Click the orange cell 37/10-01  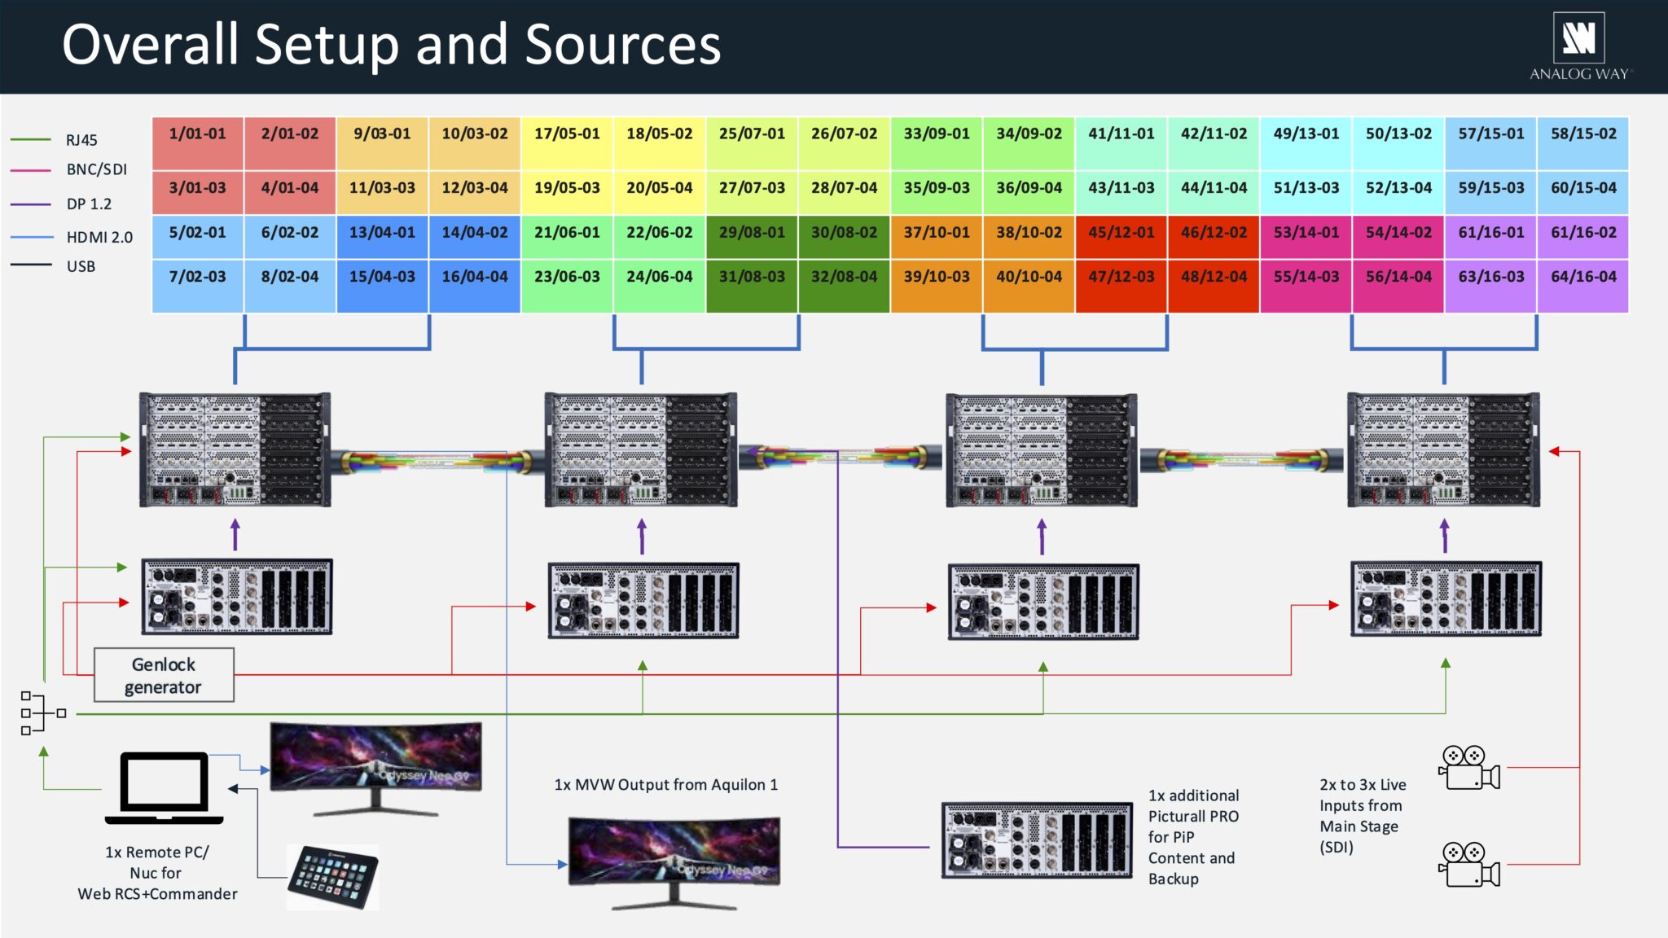[937, 236]
